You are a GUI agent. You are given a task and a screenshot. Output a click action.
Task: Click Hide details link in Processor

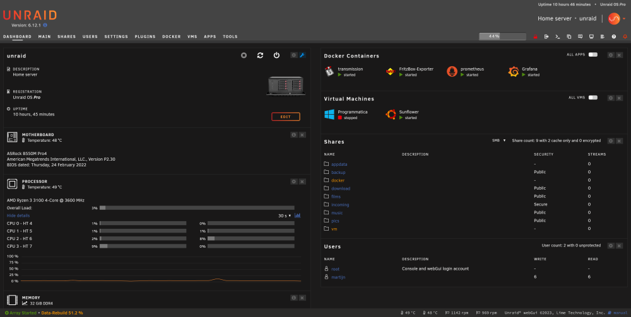[x=18, y=216]
